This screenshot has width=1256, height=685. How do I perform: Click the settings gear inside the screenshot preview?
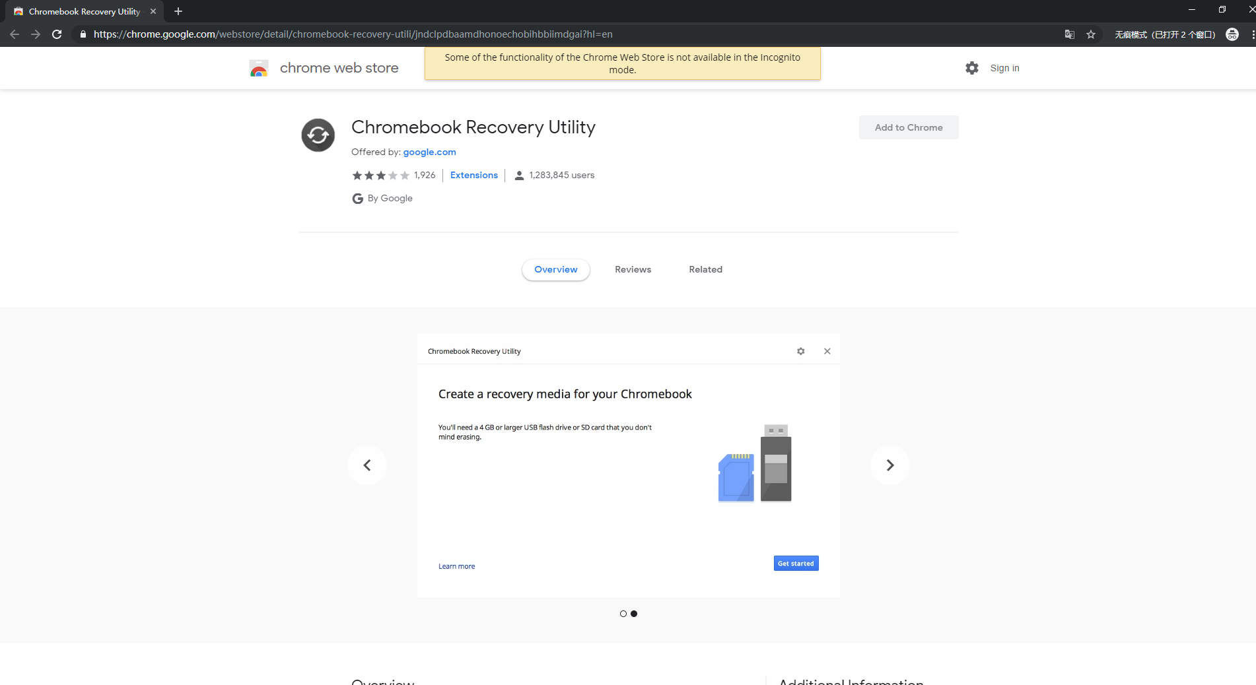click(x=800, y=350)
